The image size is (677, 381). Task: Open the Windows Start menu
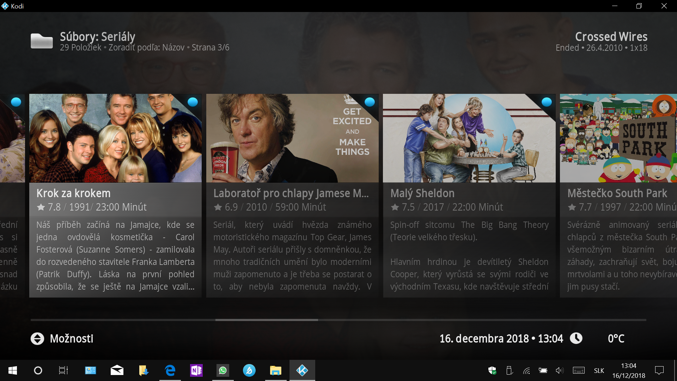13,370
